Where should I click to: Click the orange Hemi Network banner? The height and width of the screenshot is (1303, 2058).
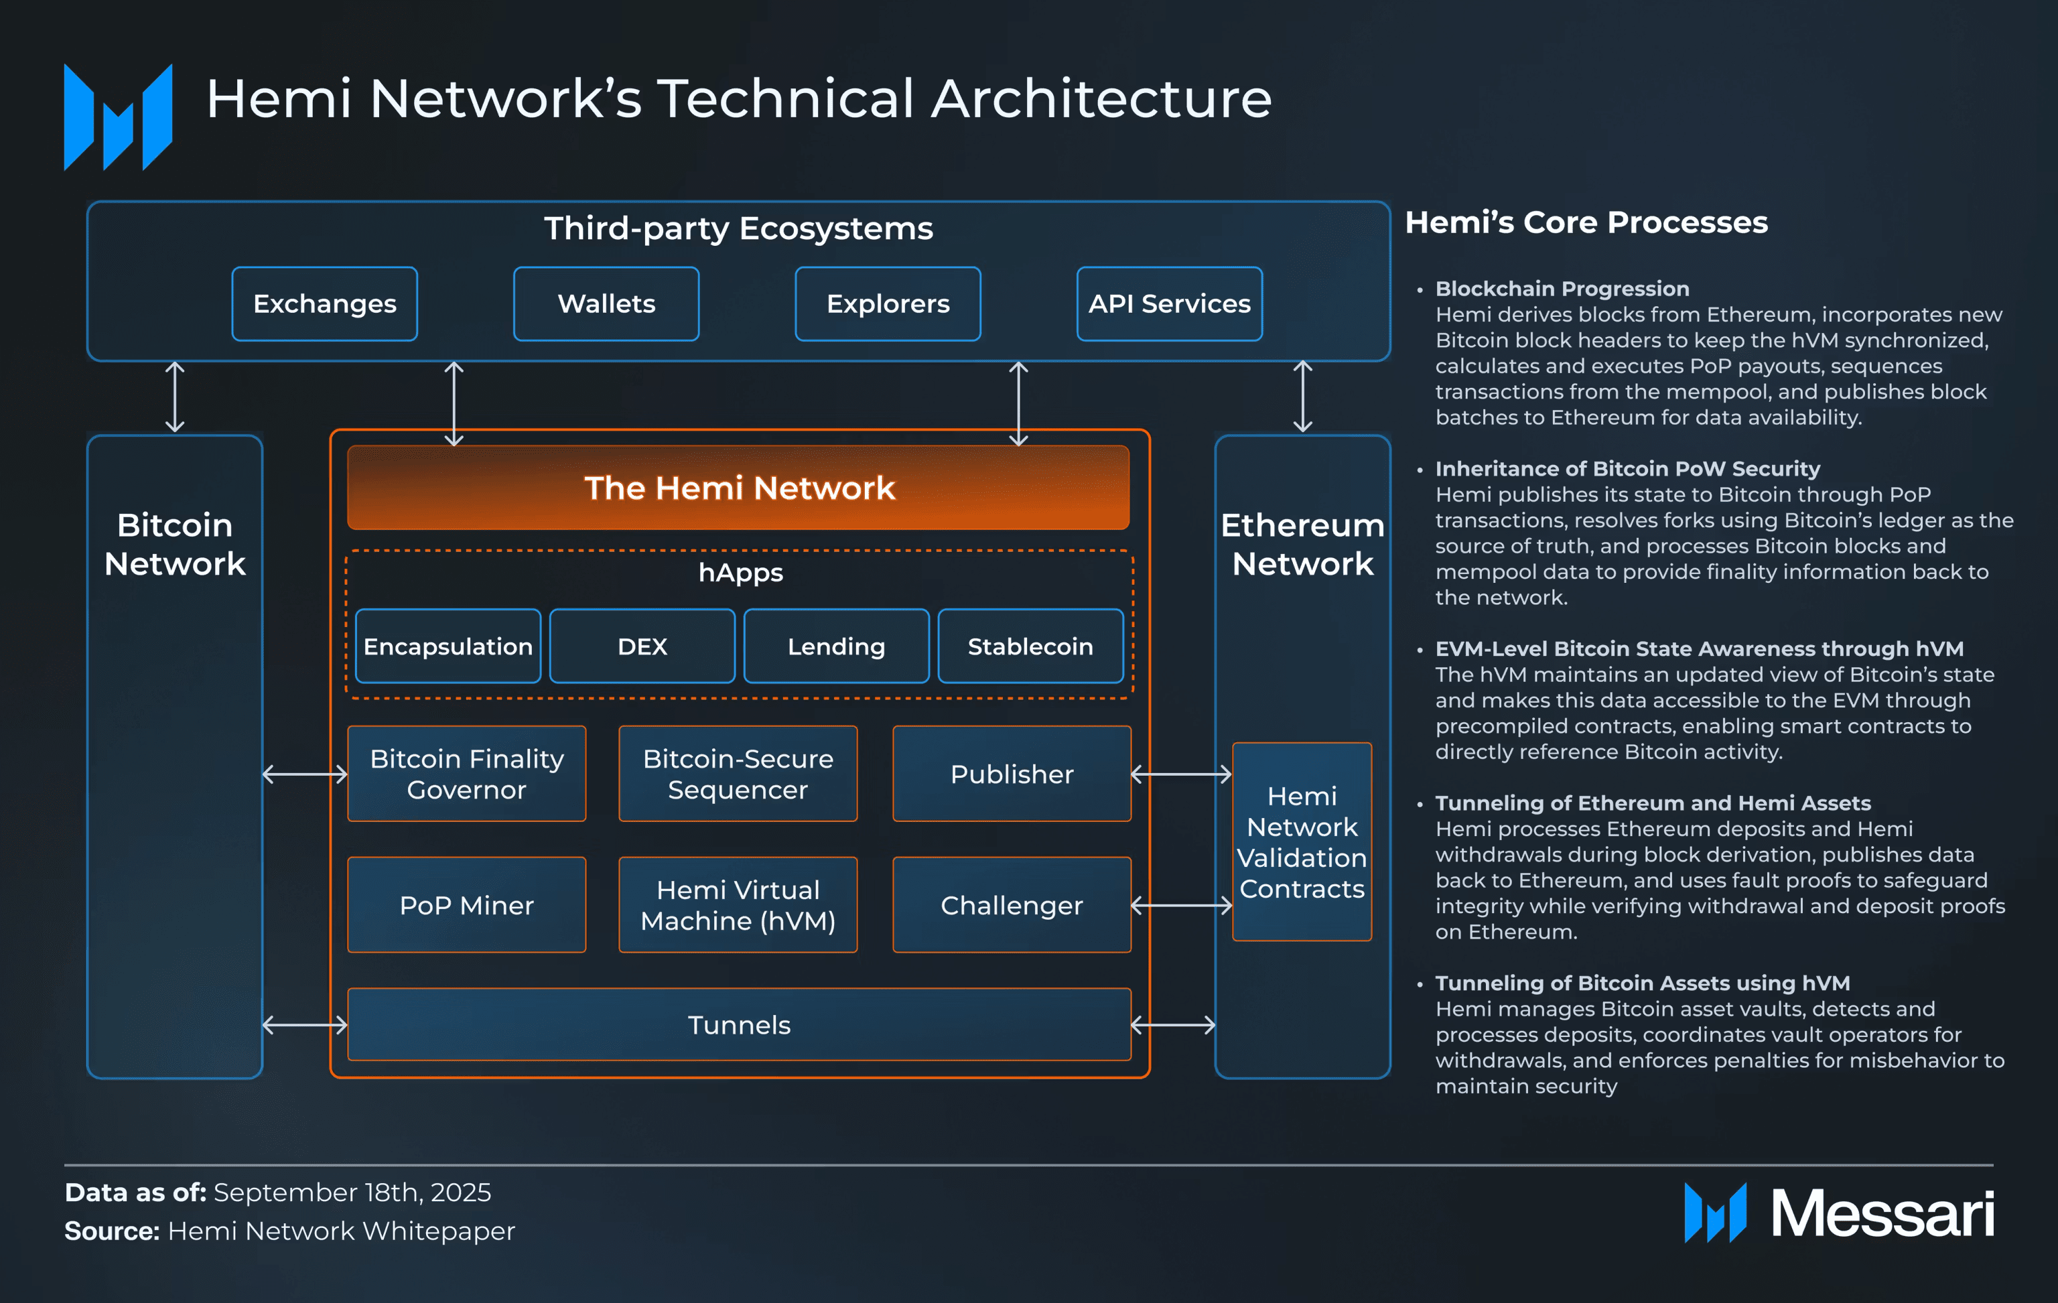point(738,488)
